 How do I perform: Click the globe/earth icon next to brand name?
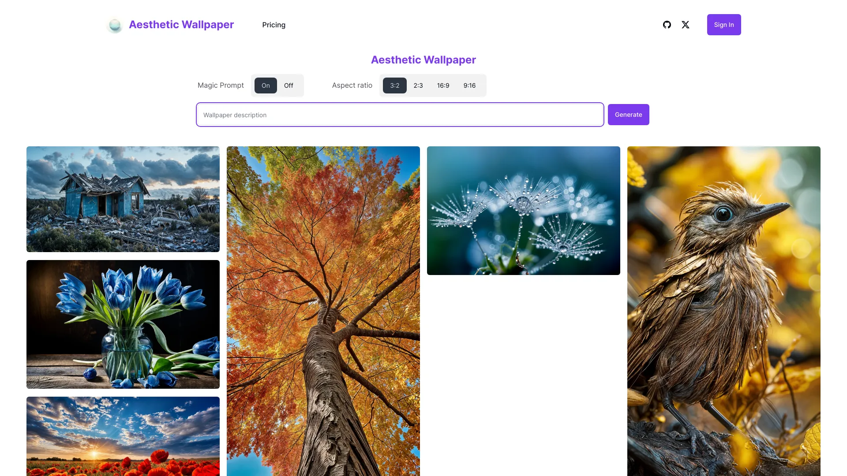(x=115, y=24)
